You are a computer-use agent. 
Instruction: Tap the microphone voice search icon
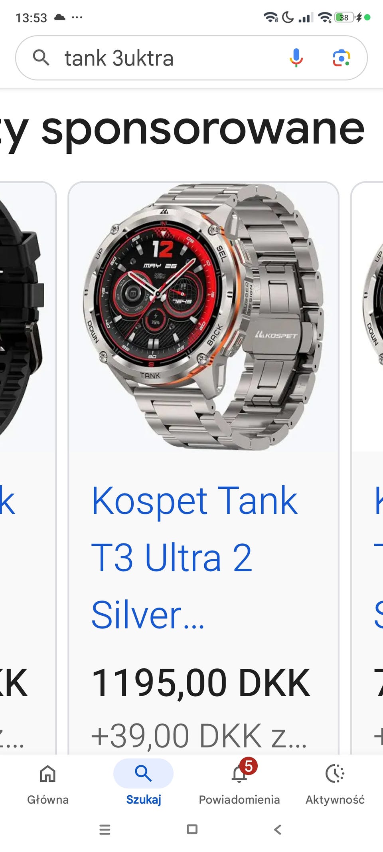(x=296, y=58)
